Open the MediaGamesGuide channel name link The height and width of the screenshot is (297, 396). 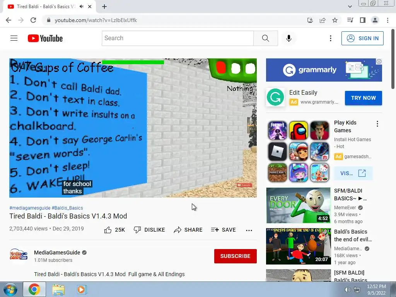(57, 253)
